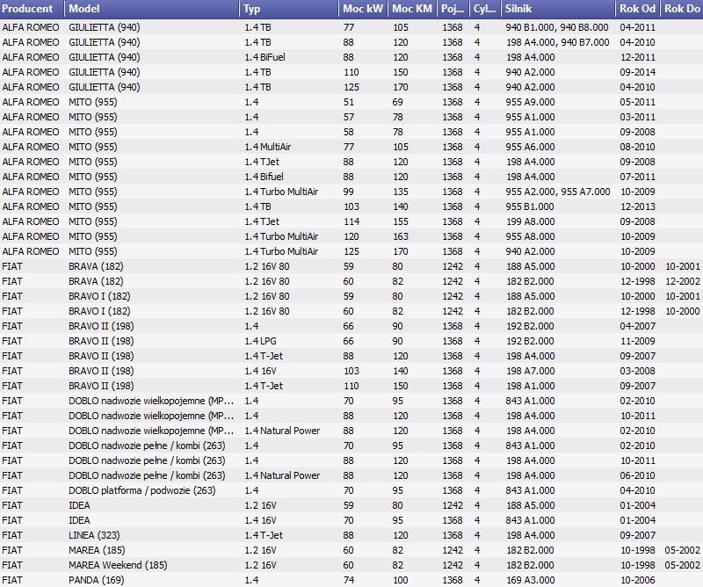
Task: Select engine cell '198 A7.000'
Action: coord(530,372)
